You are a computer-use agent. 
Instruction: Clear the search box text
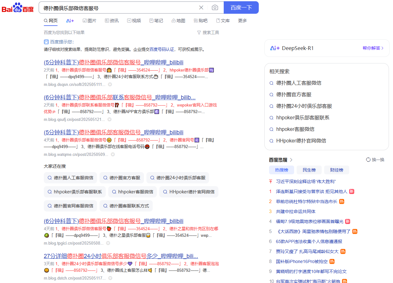pos(201,7)
